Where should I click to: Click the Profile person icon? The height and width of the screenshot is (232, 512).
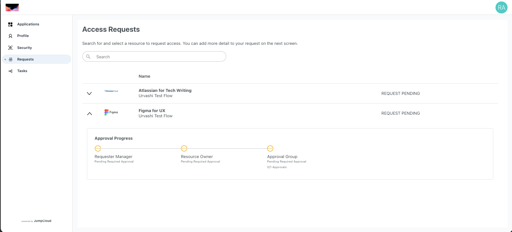tap(10, 36)
